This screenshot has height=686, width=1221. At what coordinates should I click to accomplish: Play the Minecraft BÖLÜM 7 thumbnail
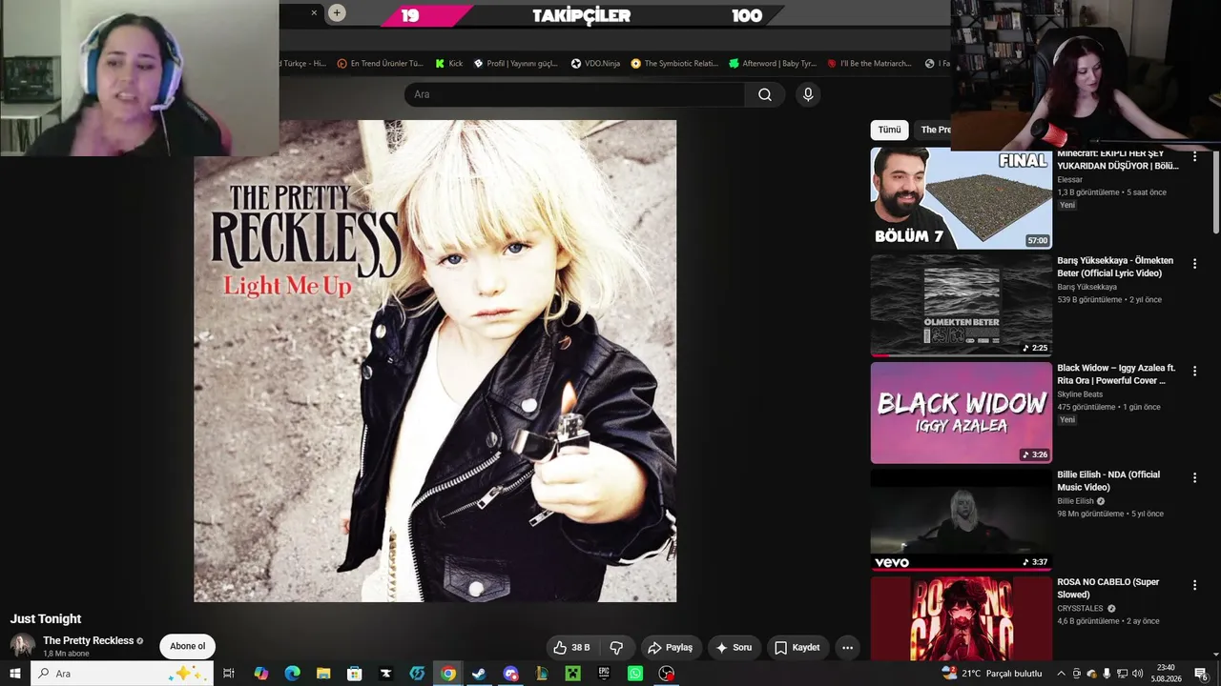[x=962, y=198]
